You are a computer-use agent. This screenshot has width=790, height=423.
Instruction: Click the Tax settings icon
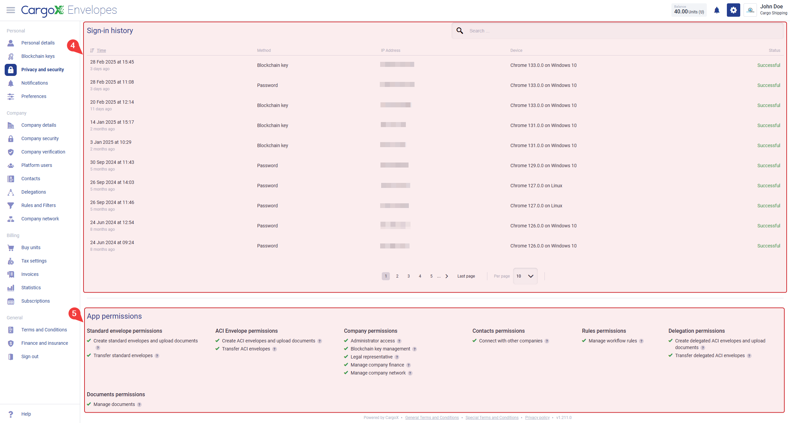click(11, 261)
